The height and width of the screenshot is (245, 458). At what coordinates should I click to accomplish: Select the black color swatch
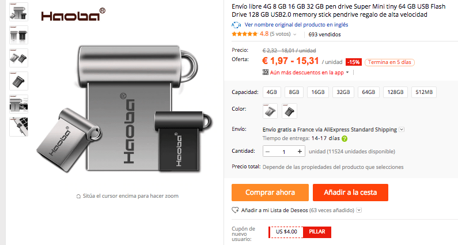289,111
